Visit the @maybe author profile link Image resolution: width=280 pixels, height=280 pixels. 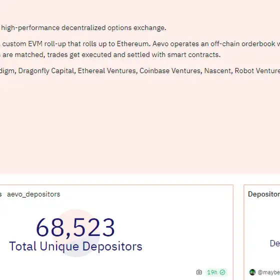click(269, 272)
